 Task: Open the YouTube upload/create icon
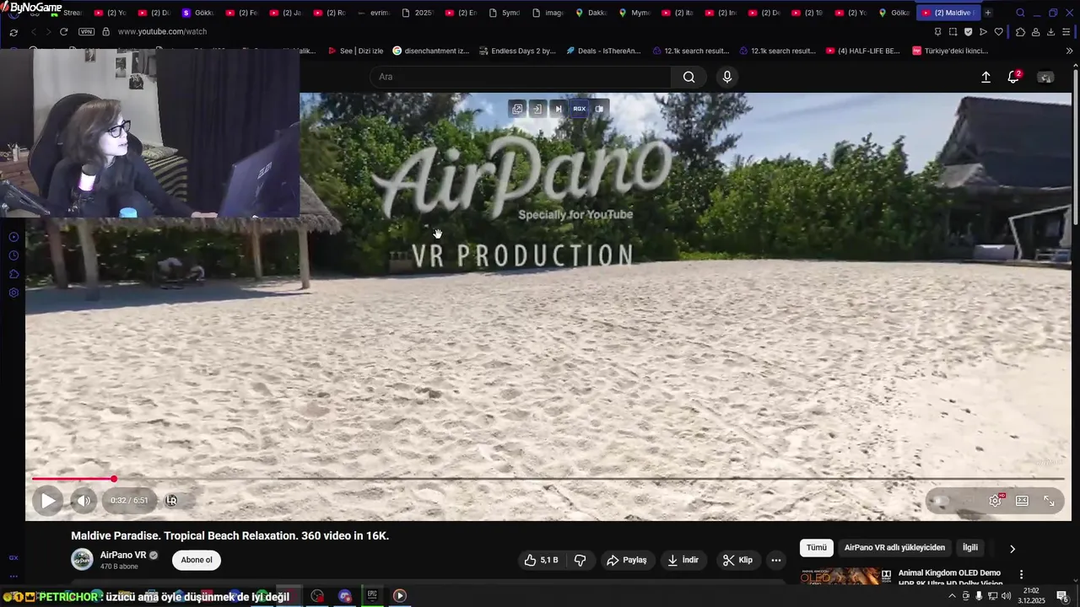pyautogui.click(x=985, y=77)
